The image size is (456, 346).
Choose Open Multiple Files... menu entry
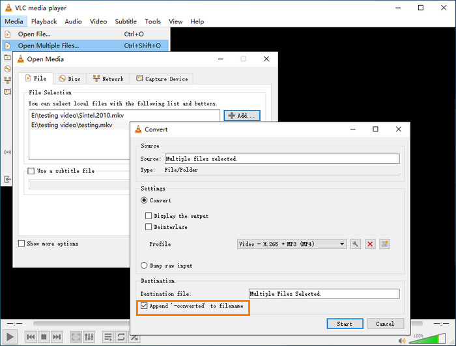(85, 46)
